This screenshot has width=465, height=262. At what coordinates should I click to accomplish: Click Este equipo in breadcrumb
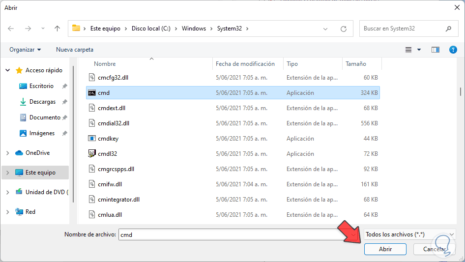click(x=105, y=29)
